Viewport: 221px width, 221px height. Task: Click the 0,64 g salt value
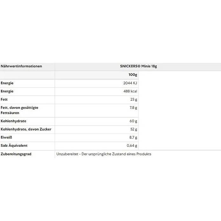[132, 146]
